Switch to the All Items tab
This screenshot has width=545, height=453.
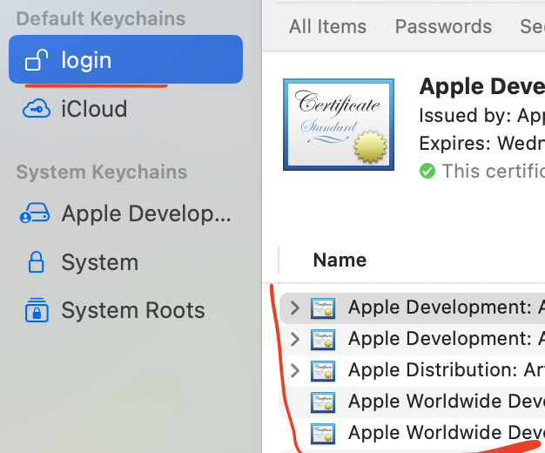coord(327,27)
